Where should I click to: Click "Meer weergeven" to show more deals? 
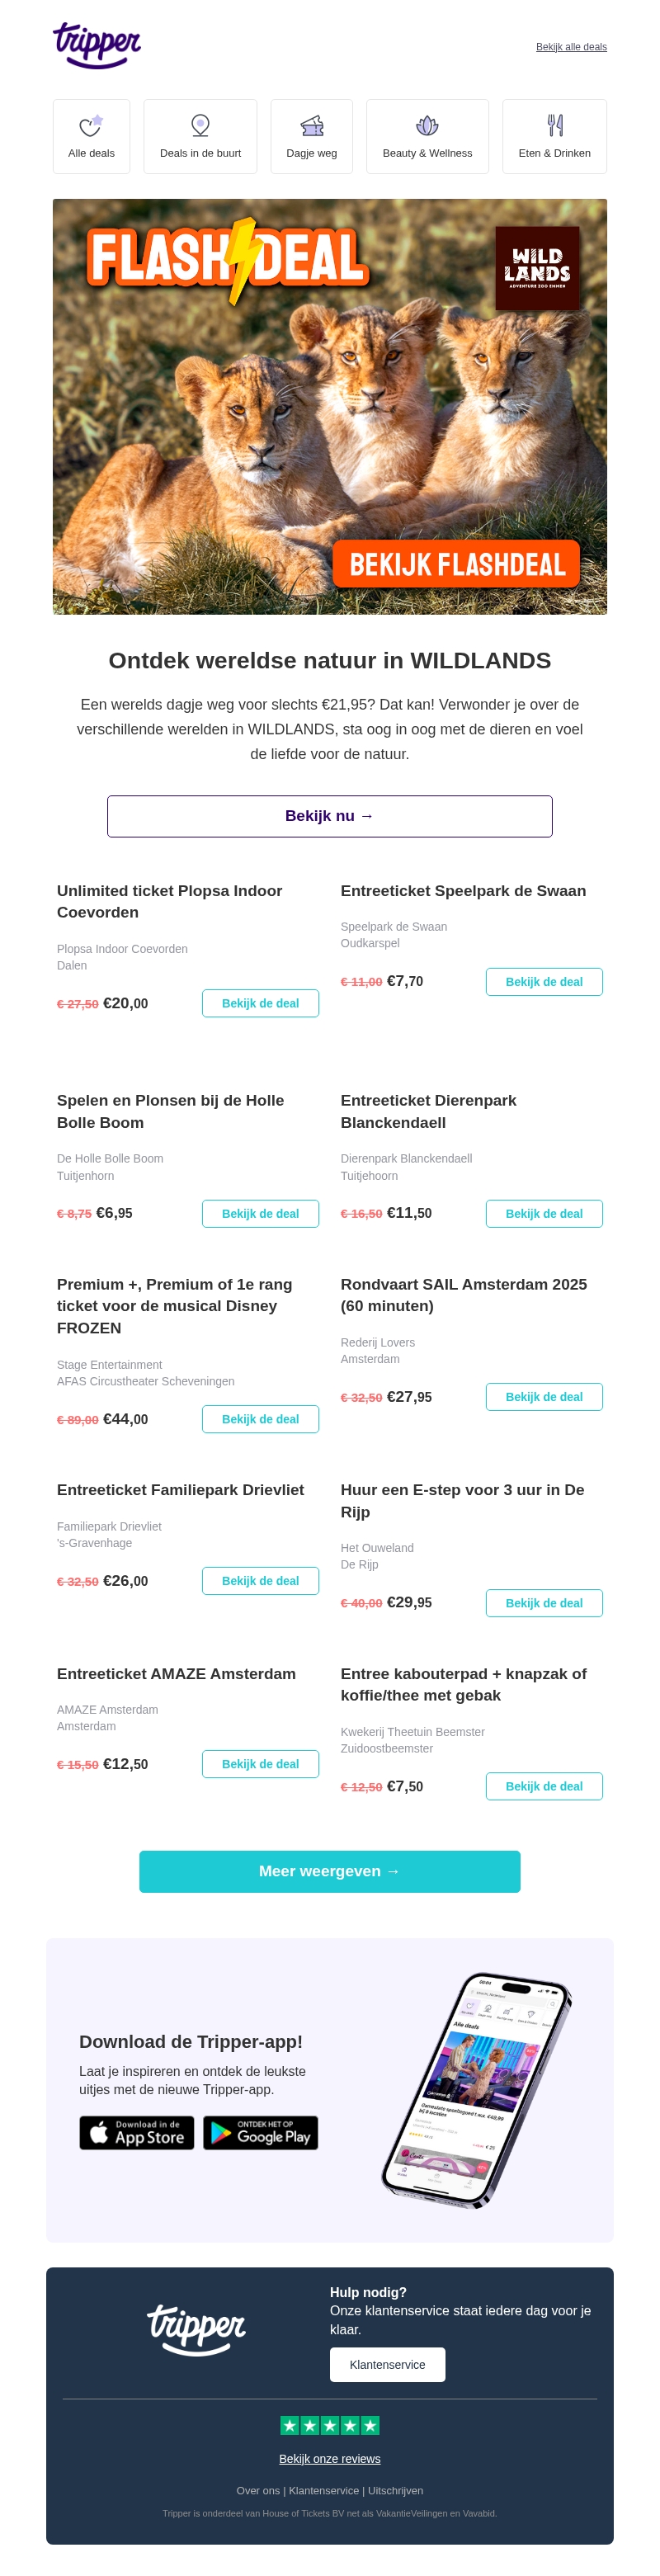[x=330, y=1871]
